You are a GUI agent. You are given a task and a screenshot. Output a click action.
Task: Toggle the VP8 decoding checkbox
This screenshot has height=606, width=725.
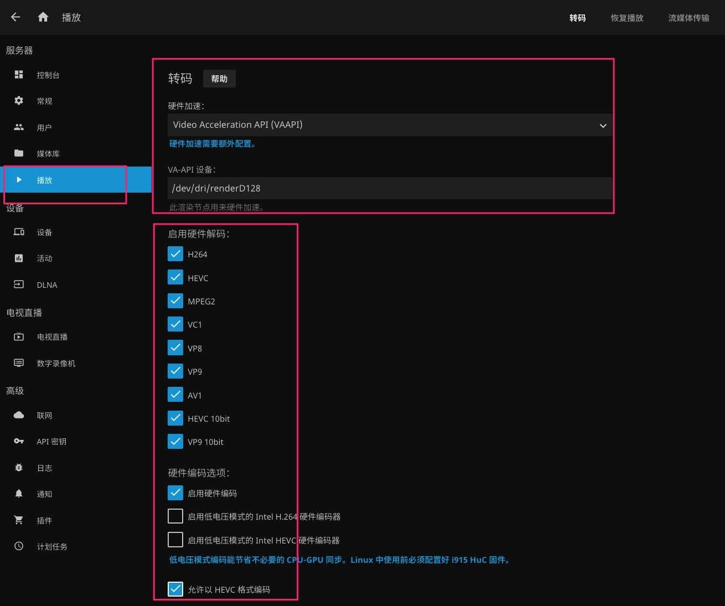coord(175,348)
